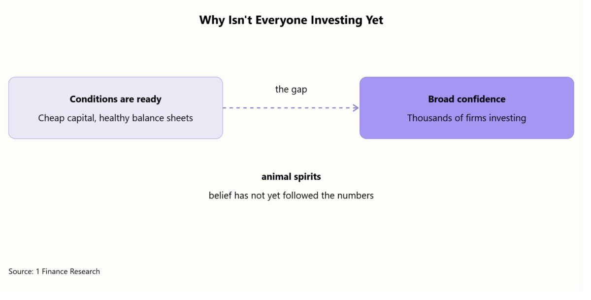The height and width of the screenshot is (300, 591).
Task: Select the word "numbers" in the caption
Action: (x=356, y=196)
